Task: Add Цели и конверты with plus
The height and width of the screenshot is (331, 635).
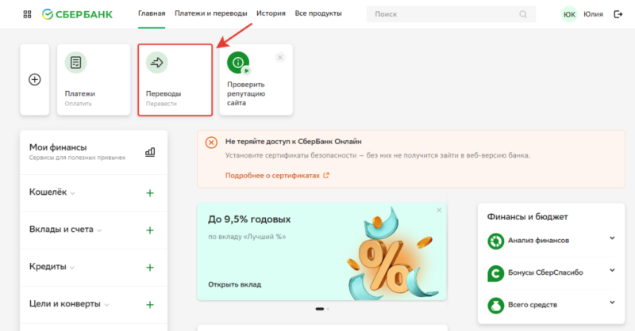Action: (150, 305)
